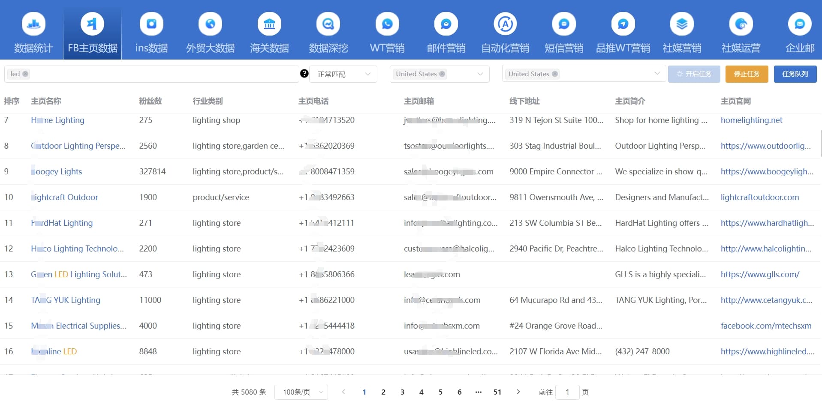Open the WT营销 WhatsApp icon
822x401 pixels.
click(387, 24)
